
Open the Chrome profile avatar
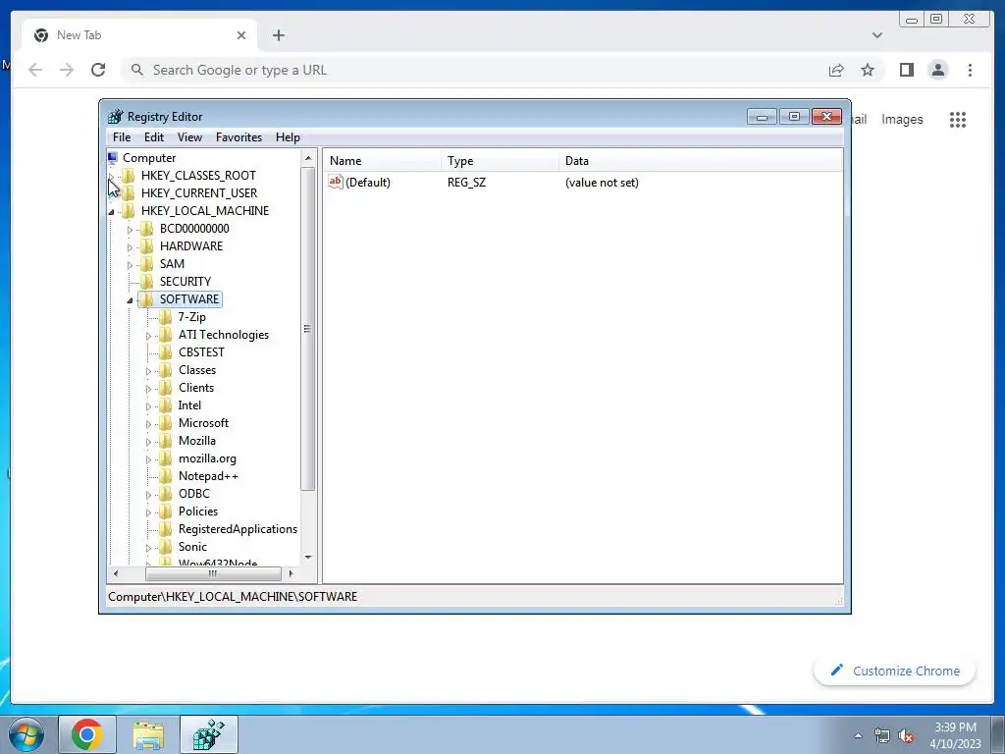coord(937,70)
